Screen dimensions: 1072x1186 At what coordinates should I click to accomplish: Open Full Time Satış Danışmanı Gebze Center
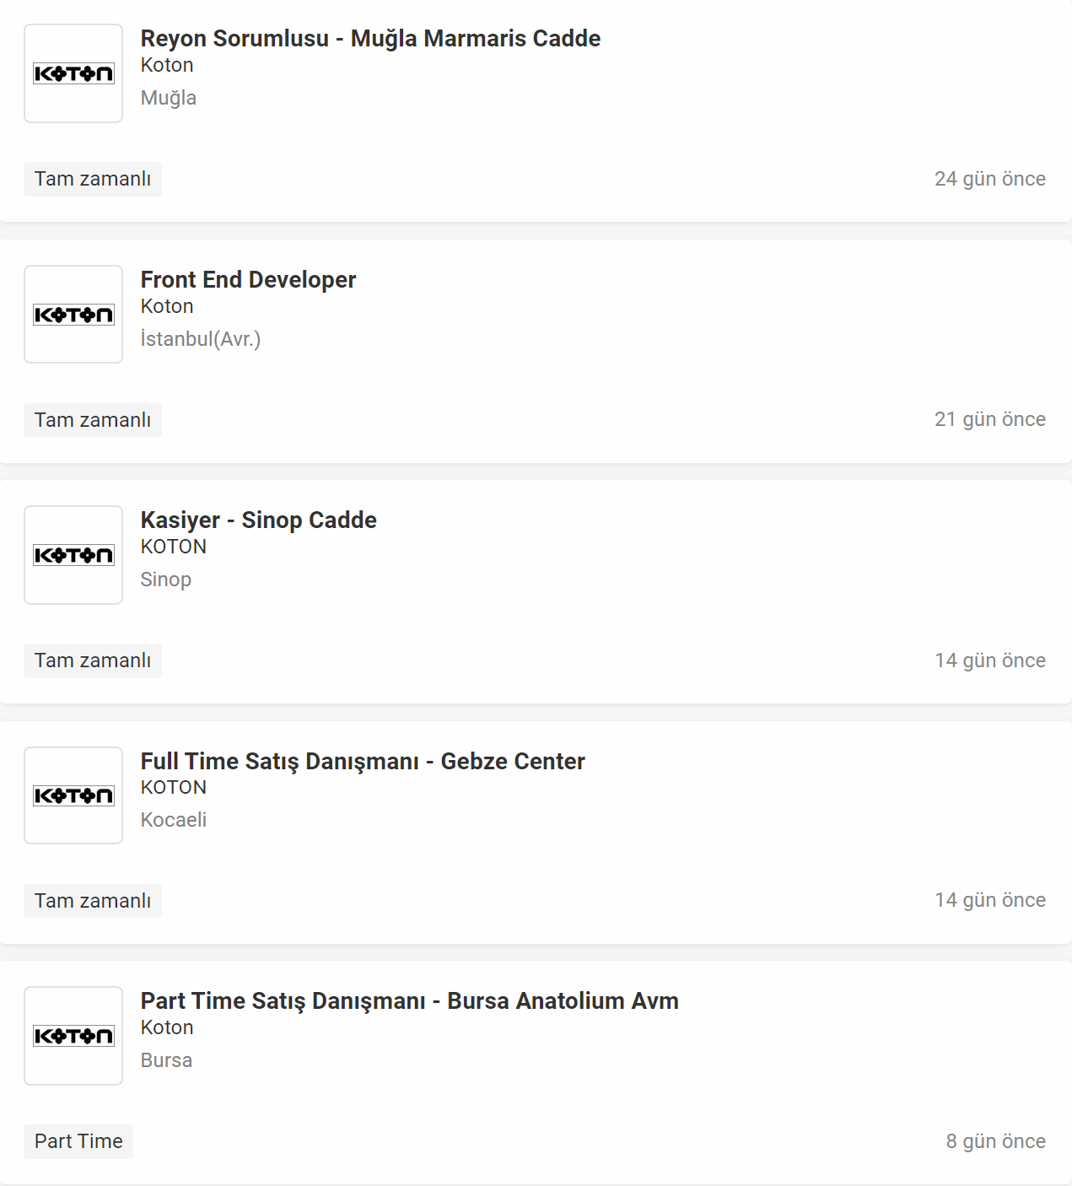coord(363,761)
